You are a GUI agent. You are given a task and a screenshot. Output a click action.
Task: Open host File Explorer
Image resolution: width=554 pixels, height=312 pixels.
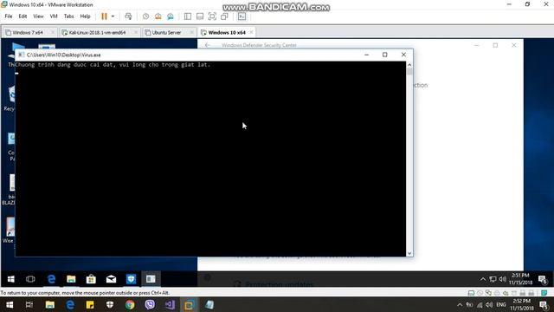point(50,305)
